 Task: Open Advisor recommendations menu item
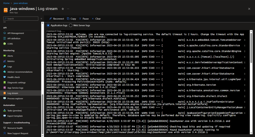pyautogui.click(x=20, y=72)
